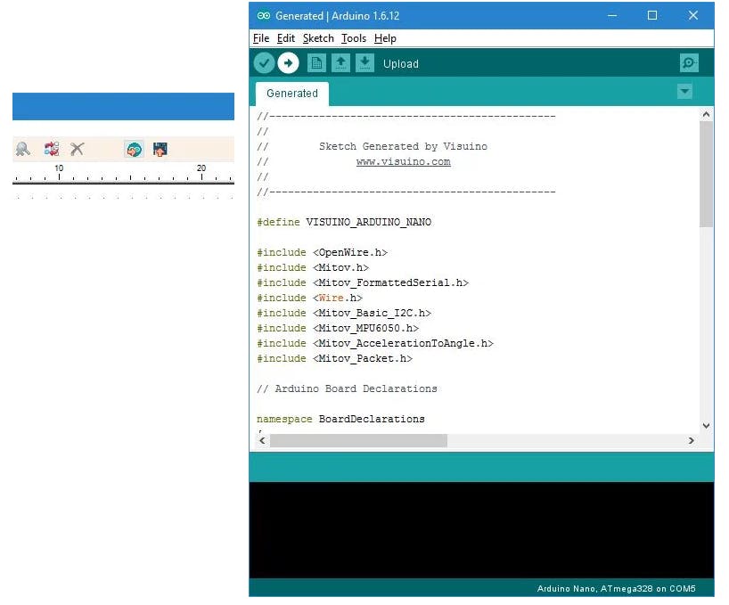Click the Visuino arrange components icon
Viewport: 729px width, 605px height.
coord(51,149)
